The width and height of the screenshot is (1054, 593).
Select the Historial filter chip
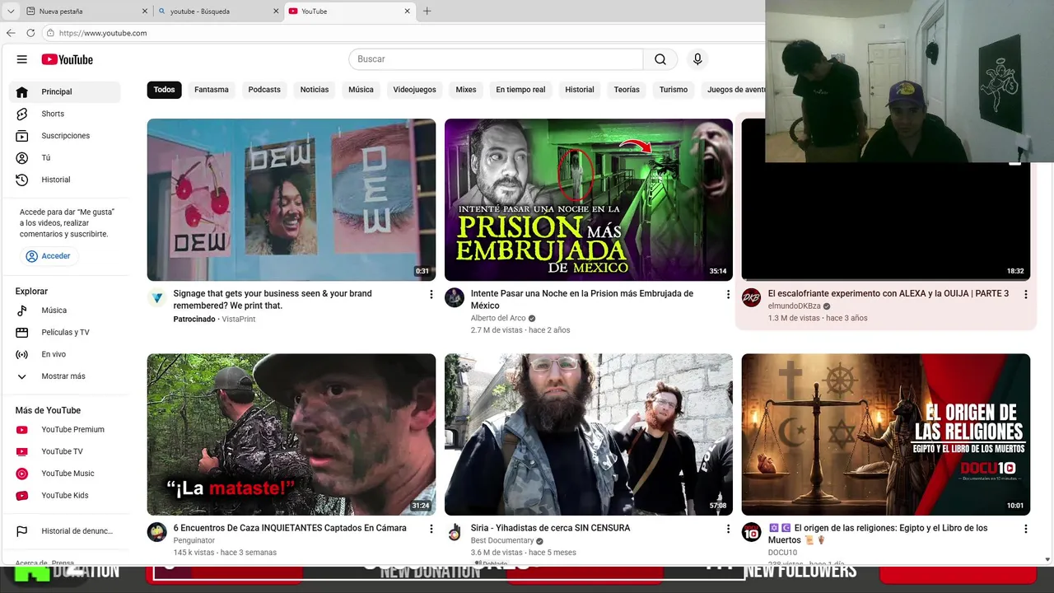coord(580,90)
